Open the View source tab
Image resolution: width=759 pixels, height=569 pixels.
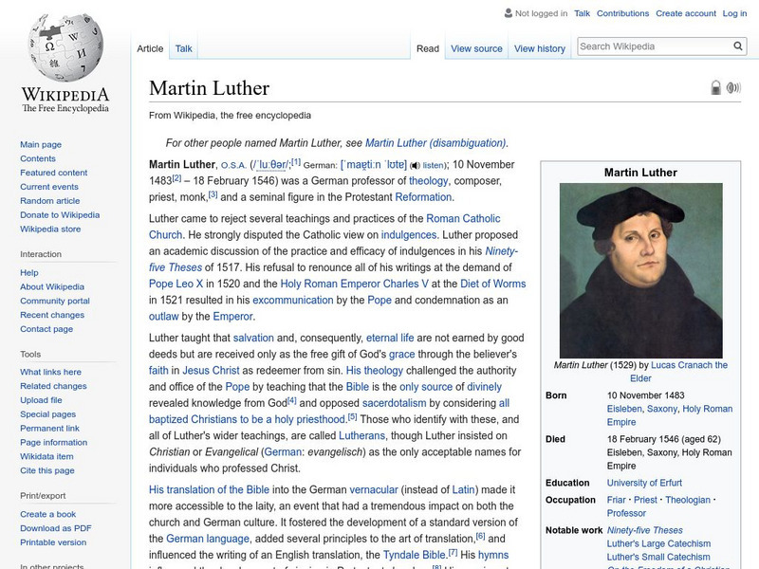coord(476,48)
